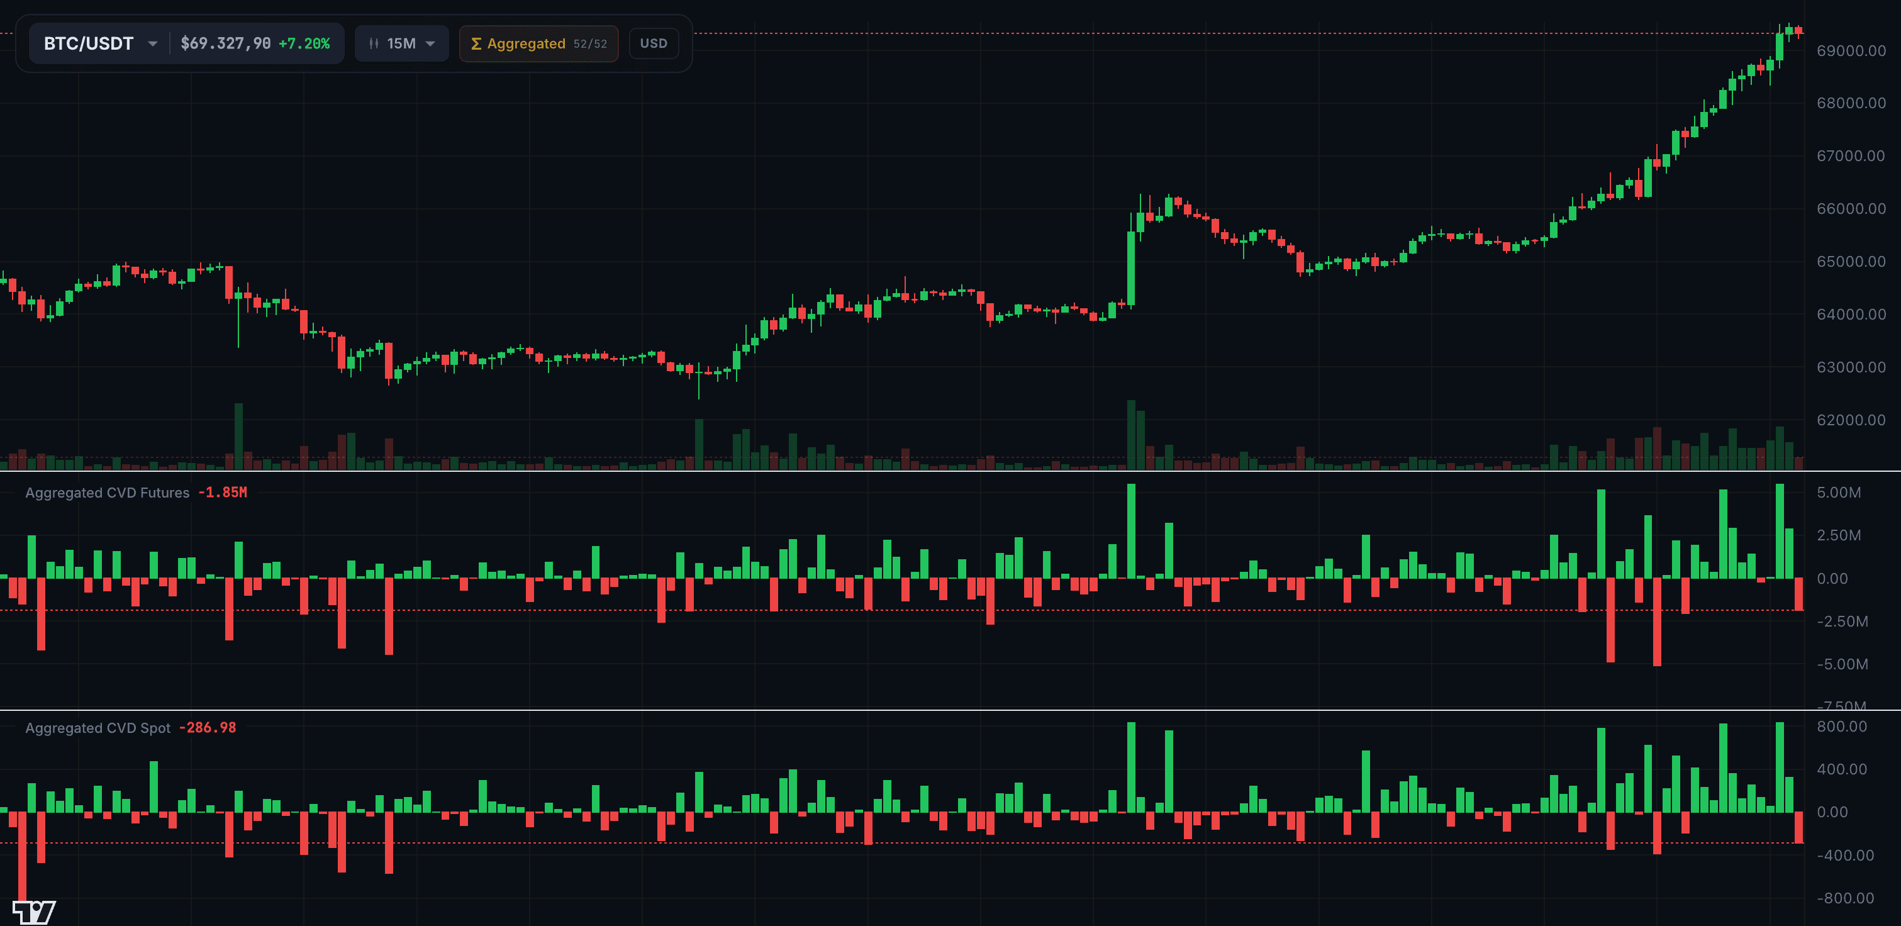Viewport: 1901px width, 926px height.
Task: Click the -286.98 Spot CVD readout
Action: click(x=208, y=727)
